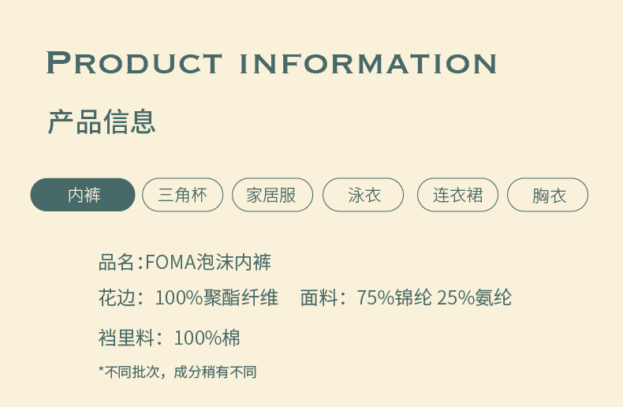The height and width of the screenshot is (407, 623).
Task: Select the 胸衣 tab
Action: pyautogui.click(x=547, y=195)
